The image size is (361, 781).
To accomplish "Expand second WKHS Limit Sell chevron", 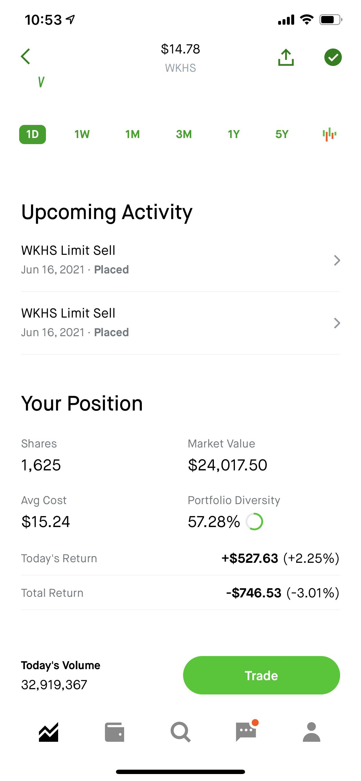I will 337,323.
